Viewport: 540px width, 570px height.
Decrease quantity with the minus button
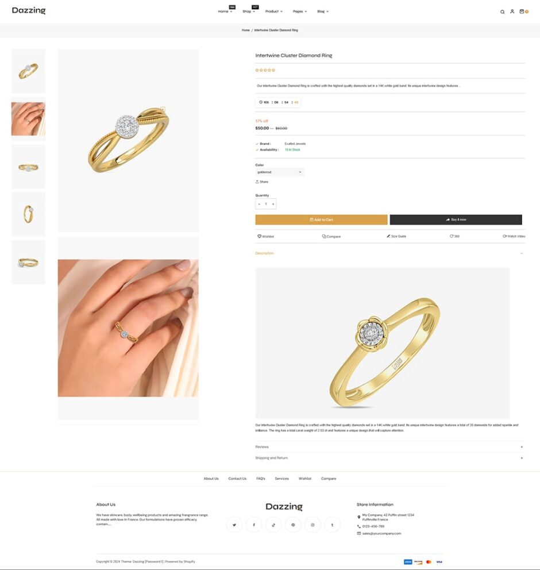point(259,204)
